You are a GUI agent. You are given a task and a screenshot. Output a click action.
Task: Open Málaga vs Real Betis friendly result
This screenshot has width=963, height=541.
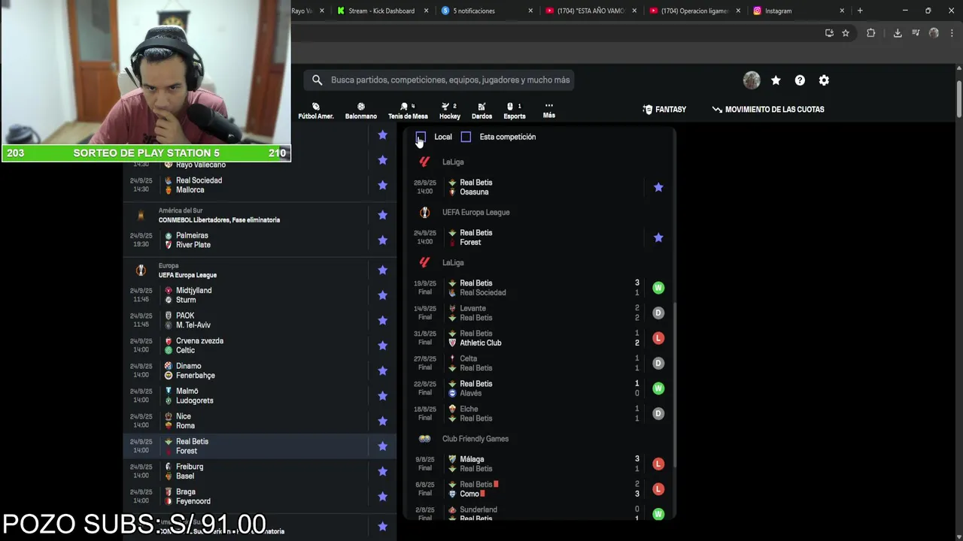[539, 464]
